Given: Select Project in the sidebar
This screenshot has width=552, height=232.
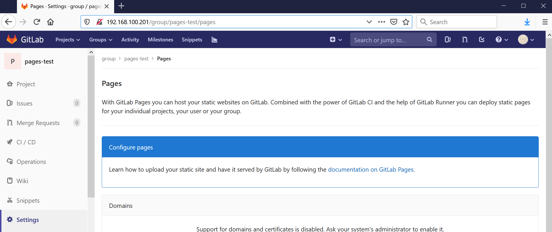Looking at the screenshot, I should pos(44,84).
